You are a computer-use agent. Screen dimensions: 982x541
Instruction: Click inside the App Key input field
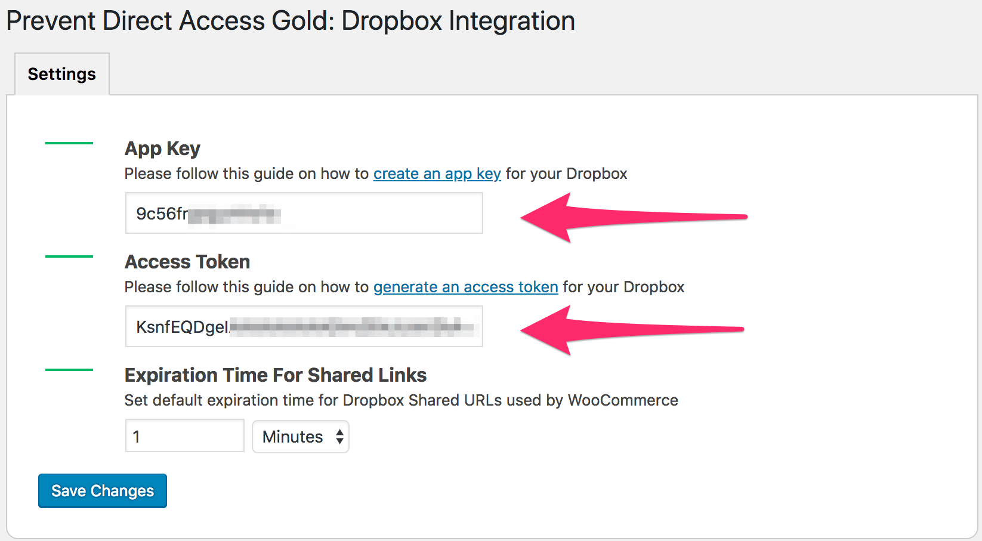tap(304, 213)
